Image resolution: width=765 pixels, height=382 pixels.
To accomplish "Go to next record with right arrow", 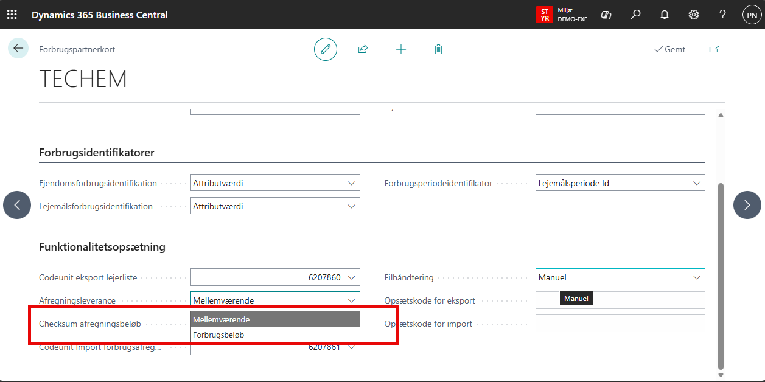I will 747,205.
